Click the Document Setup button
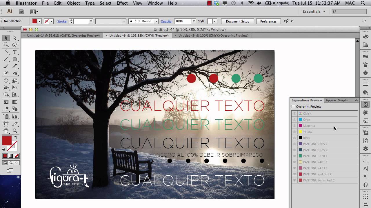Viewport: 371px width, 208px height. pos(237,21)
